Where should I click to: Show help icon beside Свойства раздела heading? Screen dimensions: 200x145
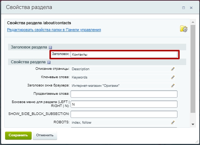pyautogui.click(x=49, y=62)
